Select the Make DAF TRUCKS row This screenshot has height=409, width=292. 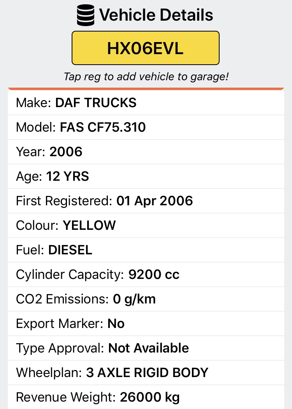[146, 103]
